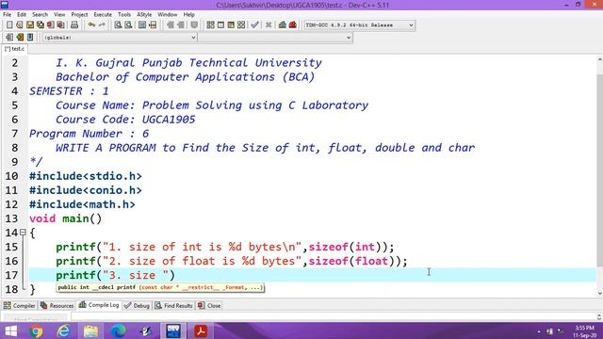Open the AStyle menu
Image resolution: width=603 pixels, height=339 pixels.
point(144,15)
